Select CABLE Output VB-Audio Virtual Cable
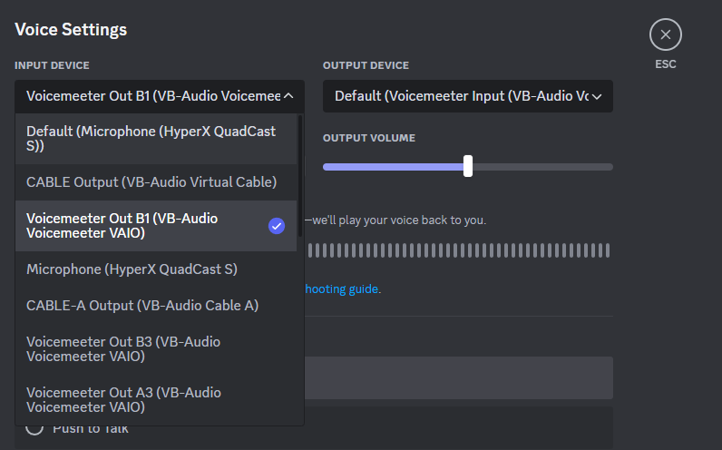722x450 pixels. 151,182
